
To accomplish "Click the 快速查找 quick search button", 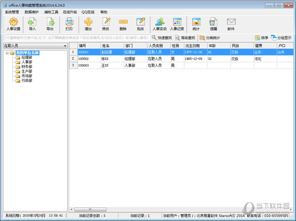I will [x=162, y=37].
